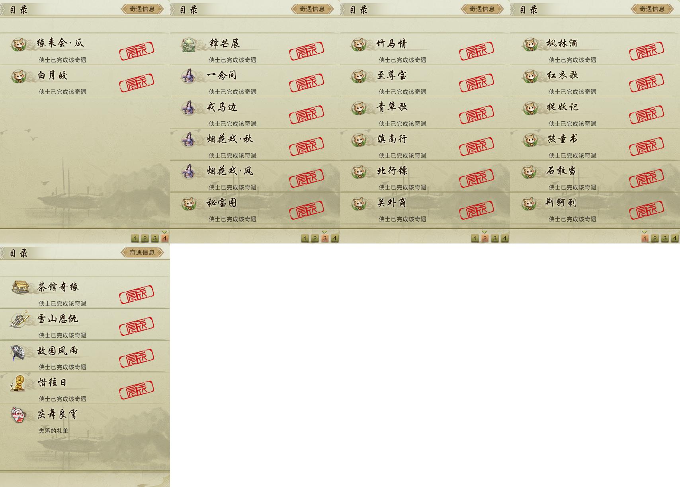Switch to page 3 in 竹马情 panel
The image size is (680, 487).
[x=494, y=238]
